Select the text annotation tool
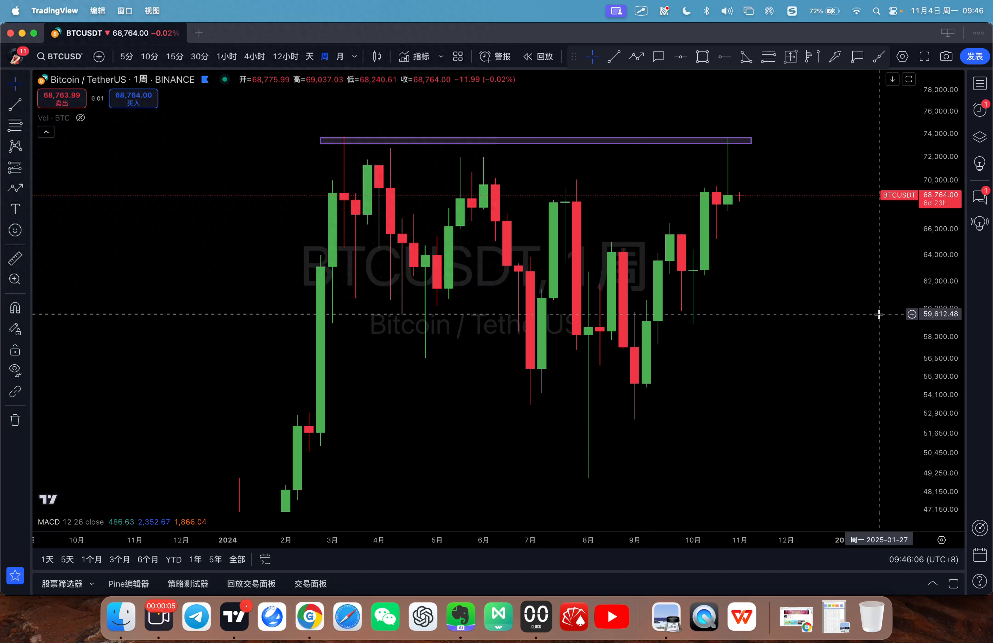The image size is (993, 643). [15, 209]
